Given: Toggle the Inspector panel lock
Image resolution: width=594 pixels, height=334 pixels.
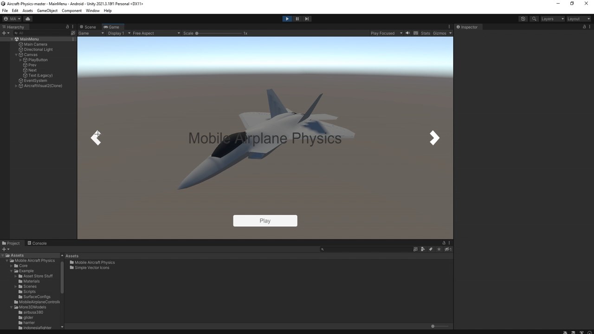Looking at the screenshot, I should coord(584,27).
